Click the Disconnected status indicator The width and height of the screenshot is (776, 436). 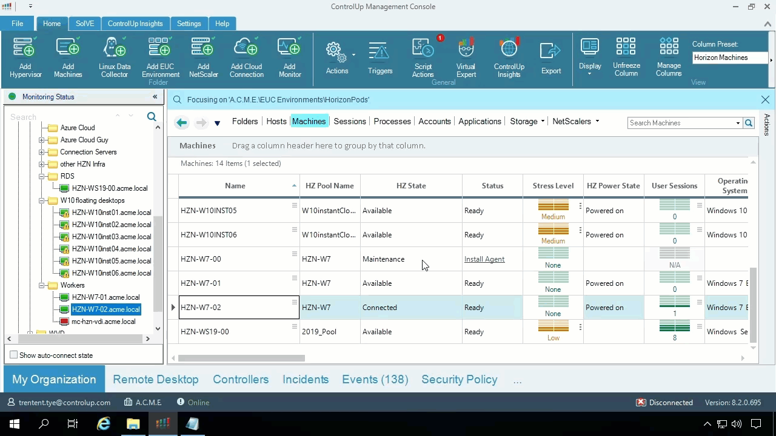click(664, 403)
